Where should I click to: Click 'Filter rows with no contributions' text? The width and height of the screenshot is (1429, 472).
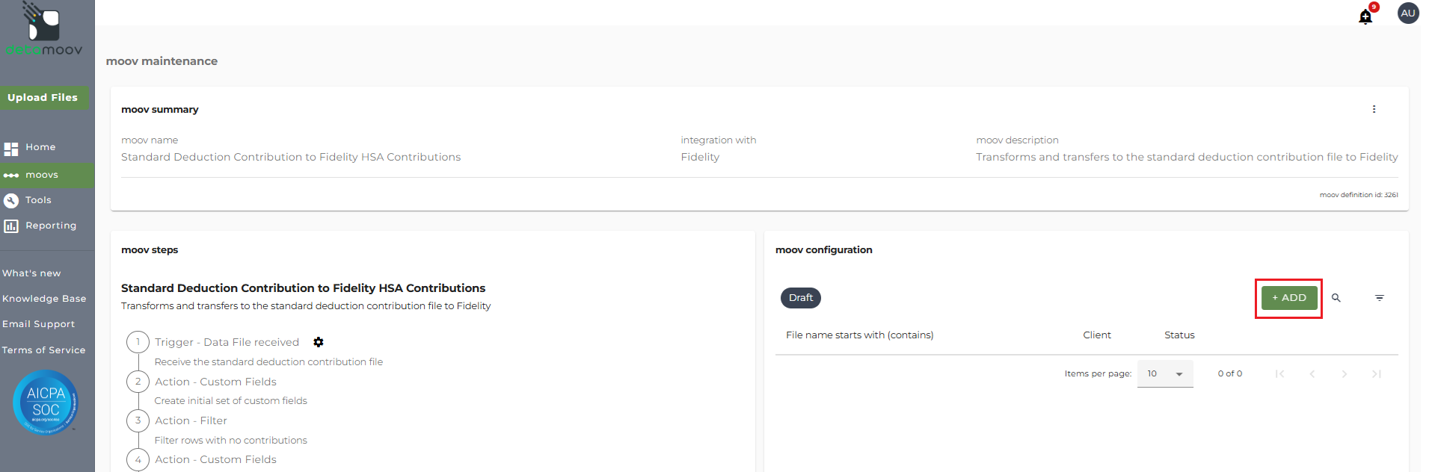[x=230, y=441]
